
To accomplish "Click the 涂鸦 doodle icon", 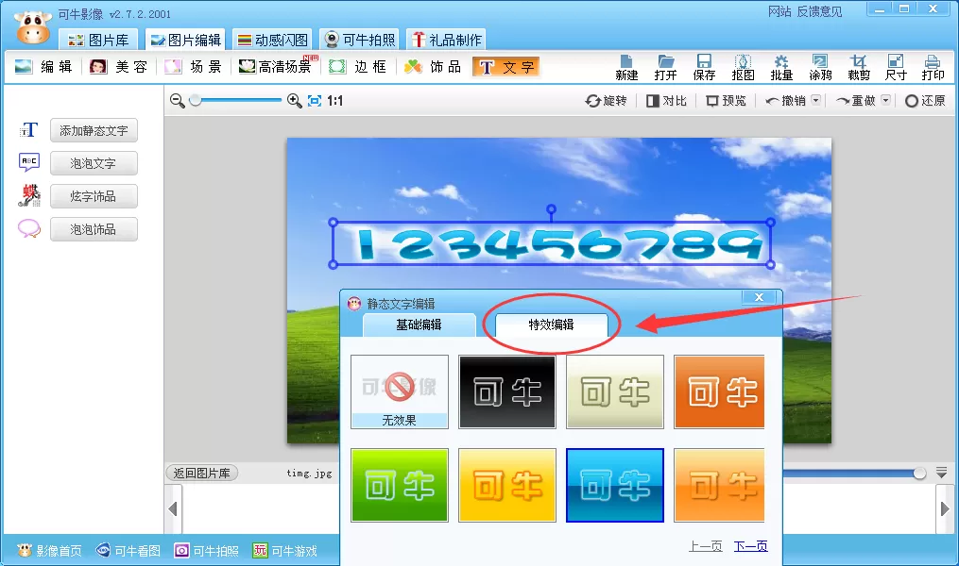I will [x=820, y=68].
